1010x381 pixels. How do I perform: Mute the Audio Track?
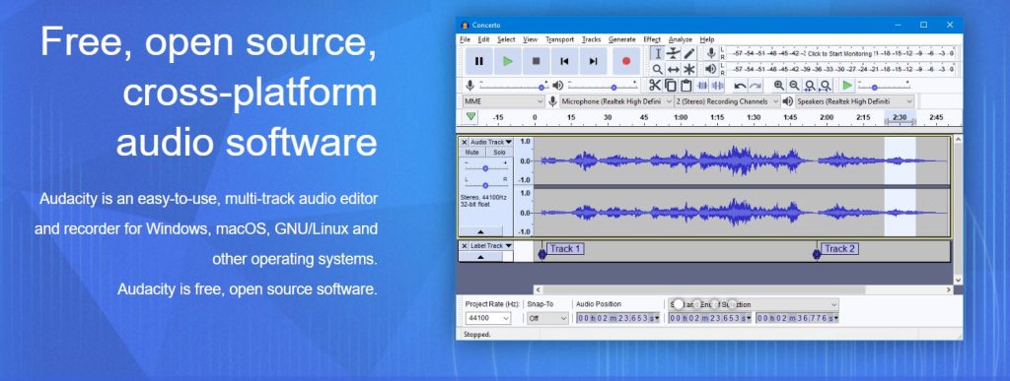point(472,153)
